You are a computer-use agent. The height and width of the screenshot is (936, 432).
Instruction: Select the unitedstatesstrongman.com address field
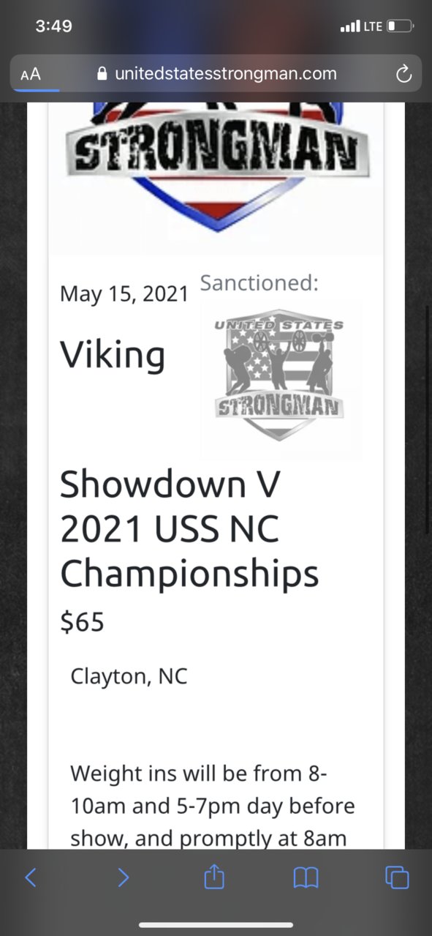pos(216,73)
